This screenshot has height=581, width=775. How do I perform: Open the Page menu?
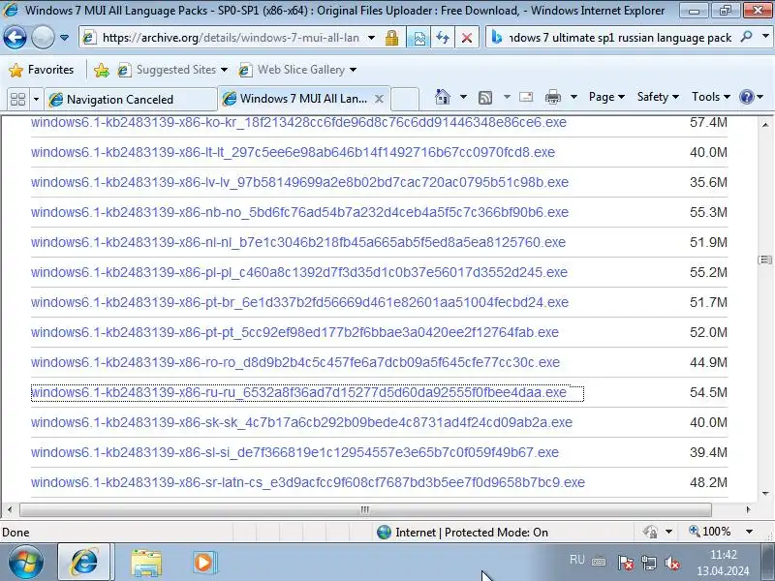click(x=606, y=97)
